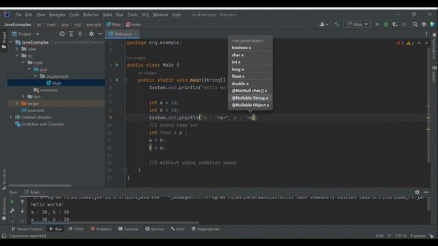Choose '@Nullable Object x' overload

click(250, 105)
